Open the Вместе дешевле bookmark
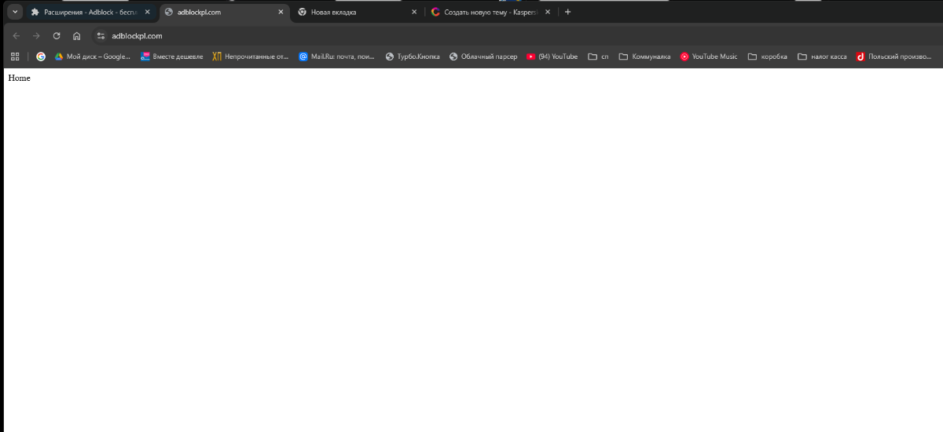This screenshot has height=432, width=943. tap(171, 57)
